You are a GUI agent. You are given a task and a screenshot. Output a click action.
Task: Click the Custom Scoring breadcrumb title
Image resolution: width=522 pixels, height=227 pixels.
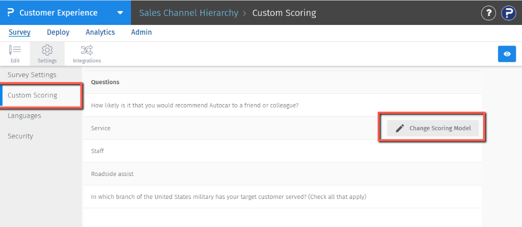(284, 13)
